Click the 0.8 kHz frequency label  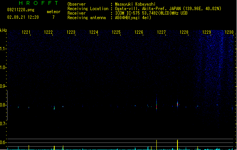tap(3, 105)
